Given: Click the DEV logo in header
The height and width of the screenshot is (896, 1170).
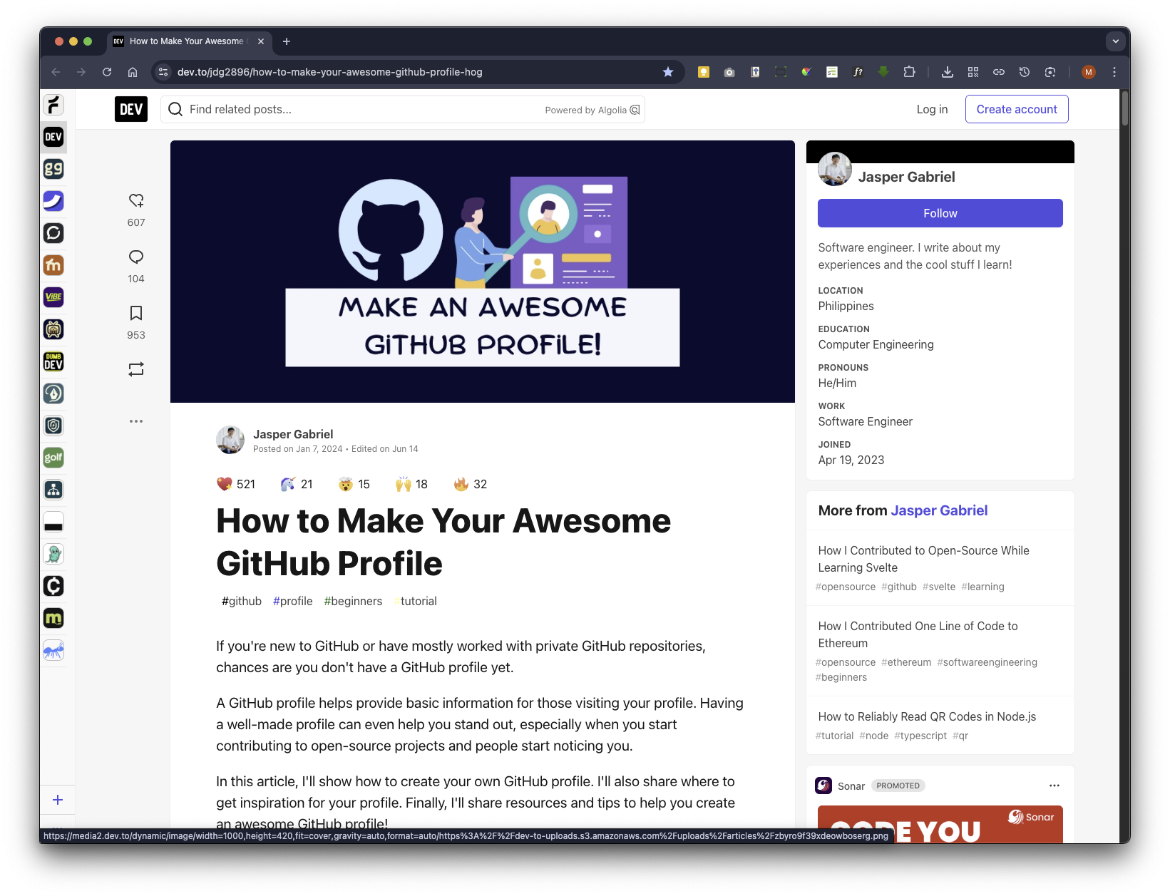Looking at the screenshot, I should pos(131,109).
